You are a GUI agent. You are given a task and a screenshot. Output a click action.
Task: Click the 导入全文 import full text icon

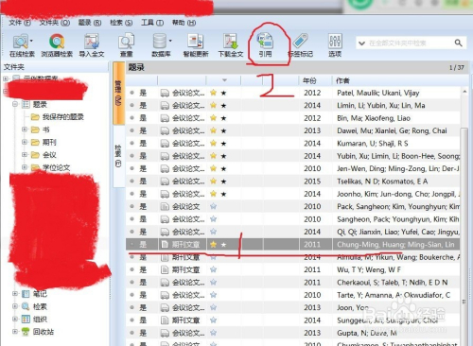[x=92, y=42]
